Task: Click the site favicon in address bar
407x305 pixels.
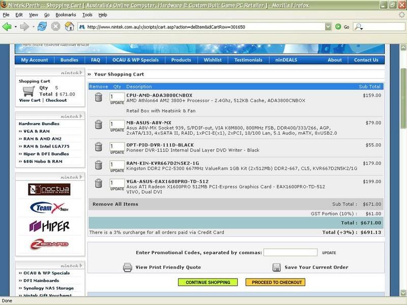Action: click(82, 27)
